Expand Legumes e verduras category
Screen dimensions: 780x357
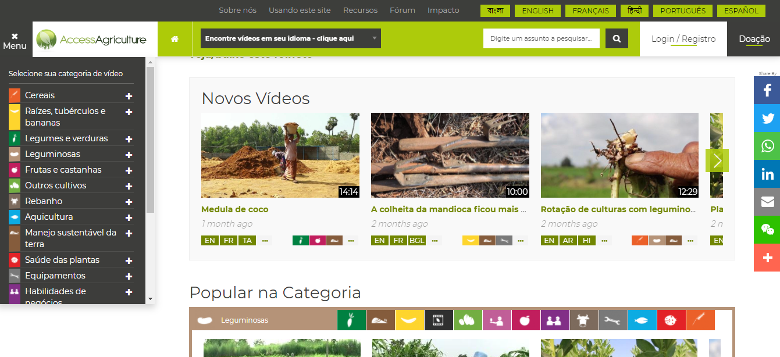129,140
